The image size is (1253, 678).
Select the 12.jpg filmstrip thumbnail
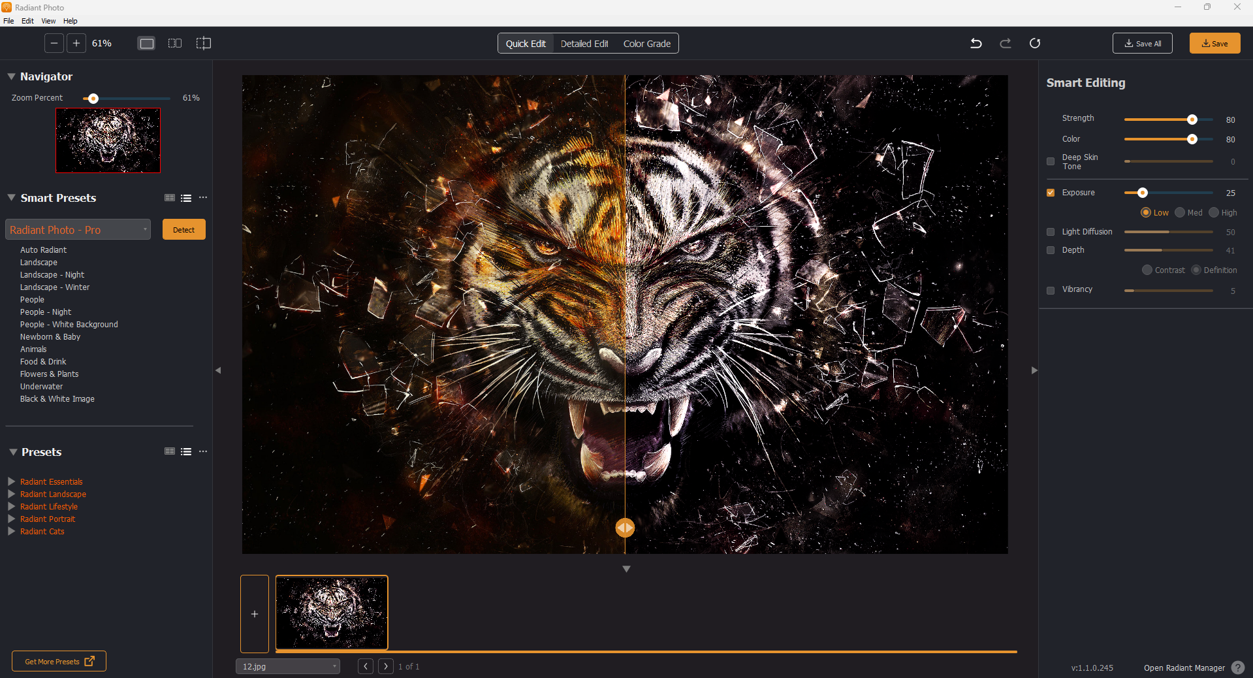[x=332, y=613]
